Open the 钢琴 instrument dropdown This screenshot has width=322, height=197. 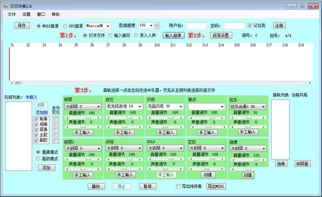(83, 107)
